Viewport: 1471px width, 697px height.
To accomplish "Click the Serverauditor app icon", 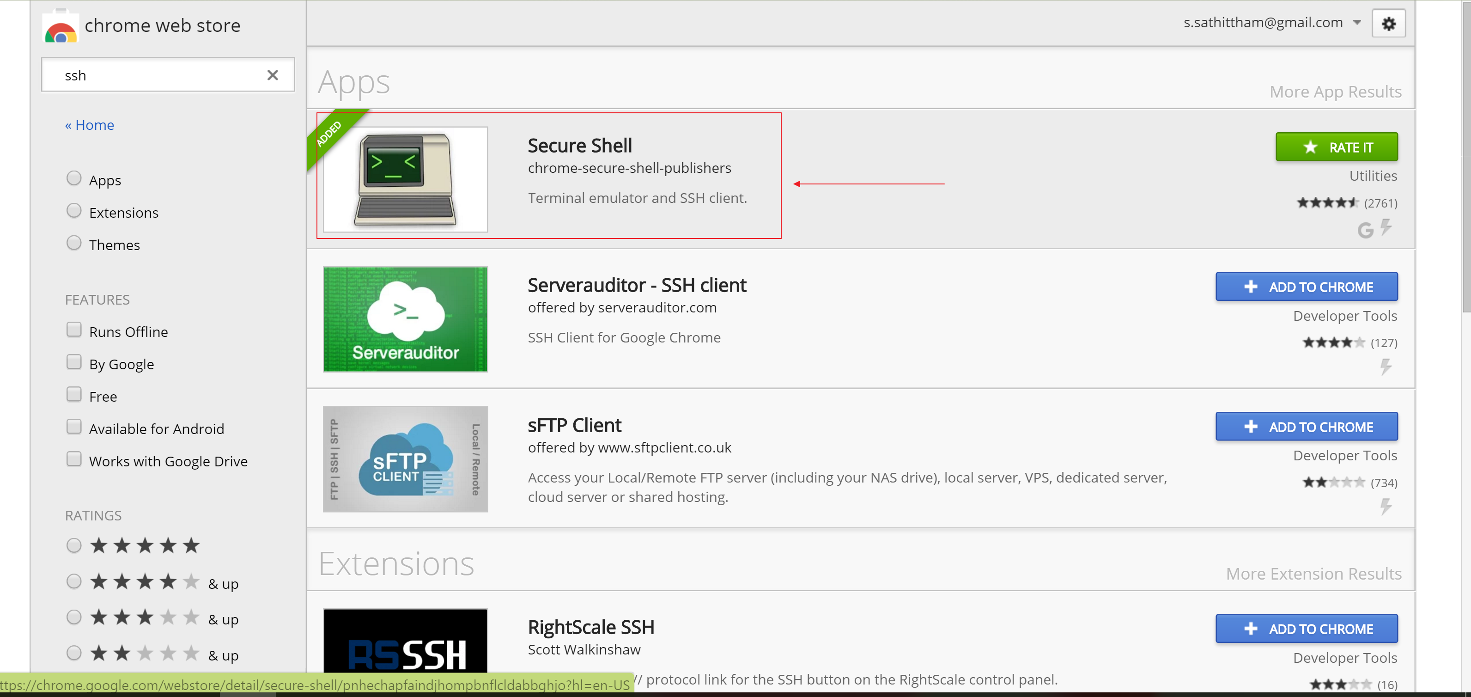I will pyautogui.click(x=405, y=319).
